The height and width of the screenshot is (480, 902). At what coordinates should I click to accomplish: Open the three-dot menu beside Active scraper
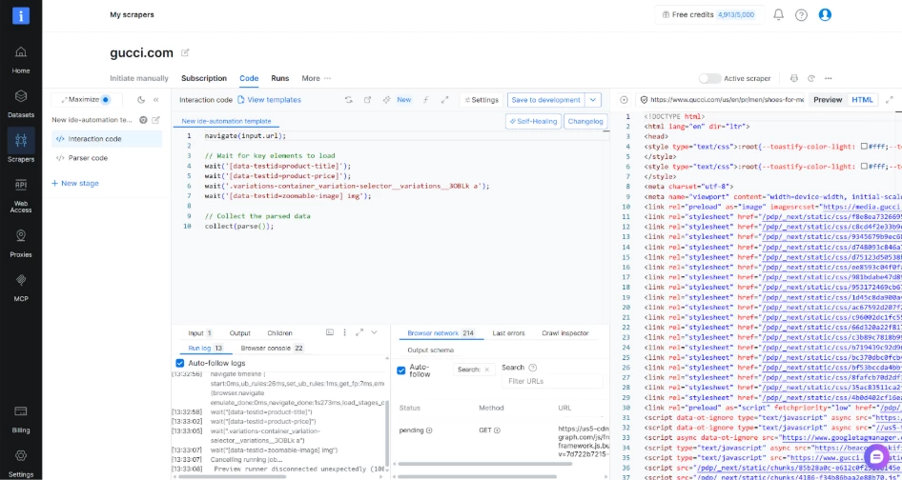tap(829, 78)
